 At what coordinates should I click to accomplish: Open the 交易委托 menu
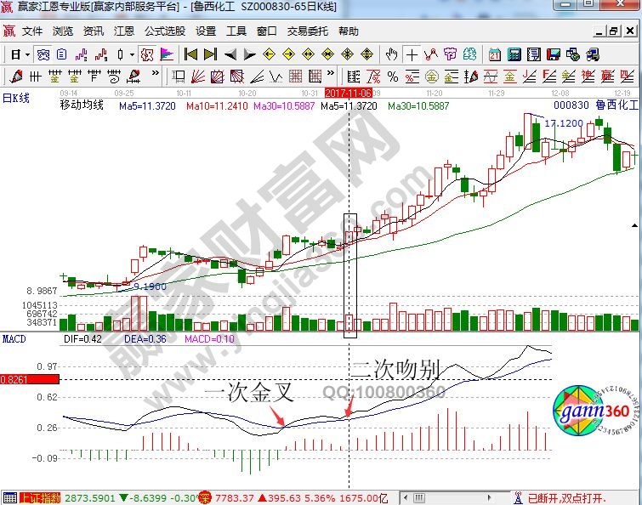pyautogui.click(x=307, y=31)
